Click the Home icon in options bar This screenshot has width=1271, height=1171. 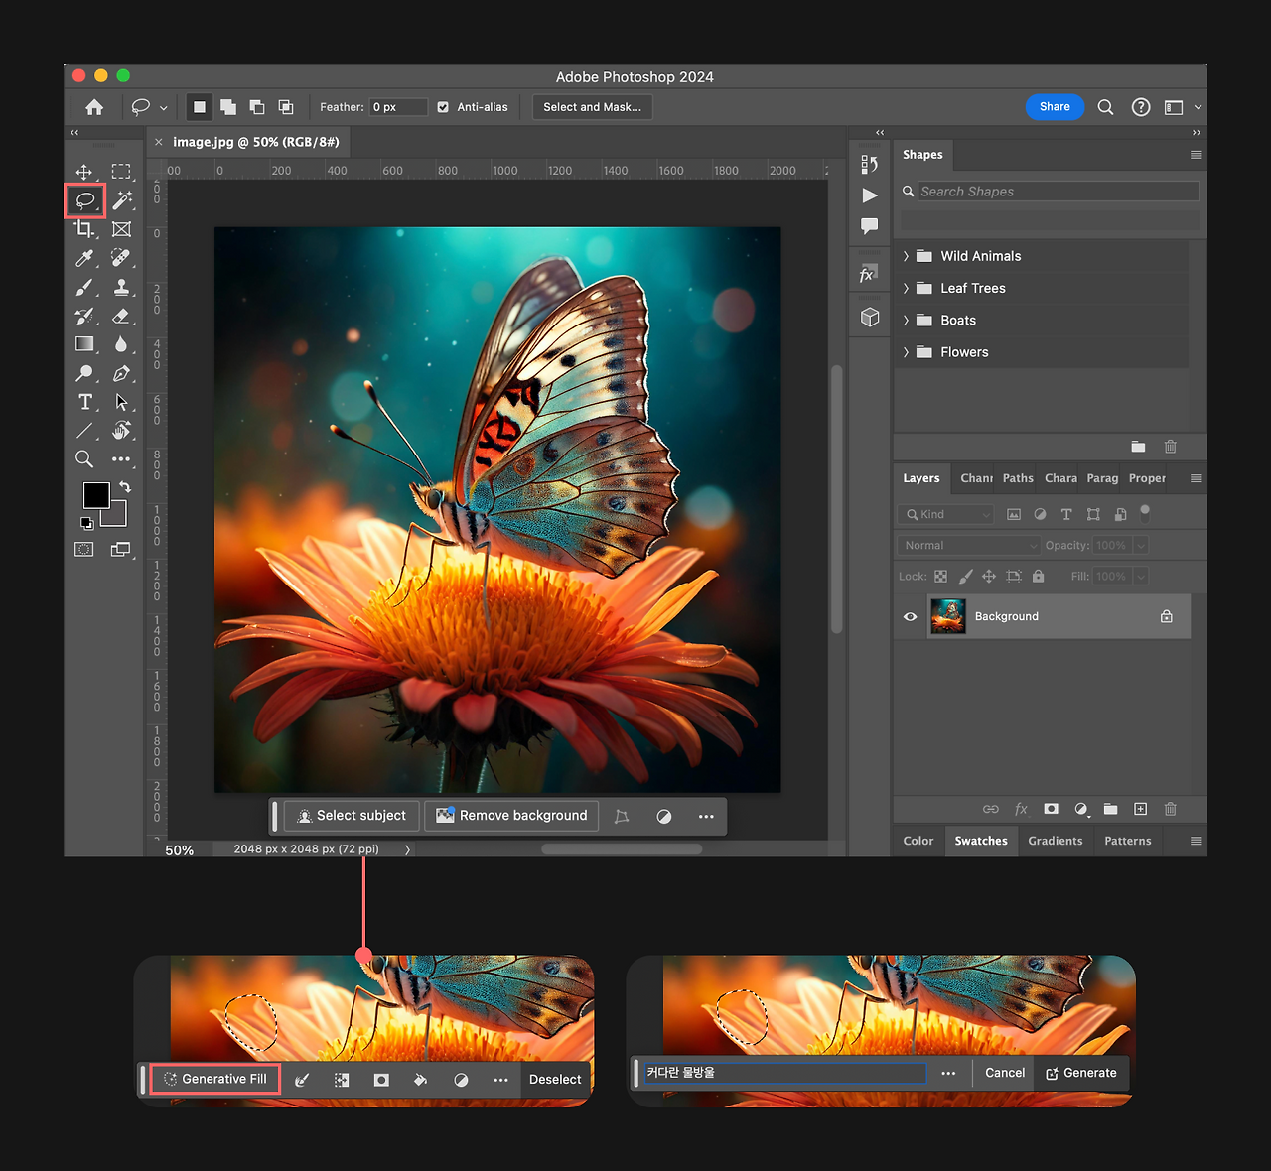pyautogui.click(x=94, y=107)
